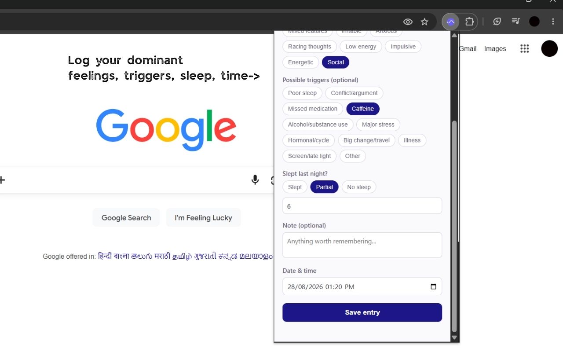
Task: Select the PM segment in time field
Action: [349, 287]
